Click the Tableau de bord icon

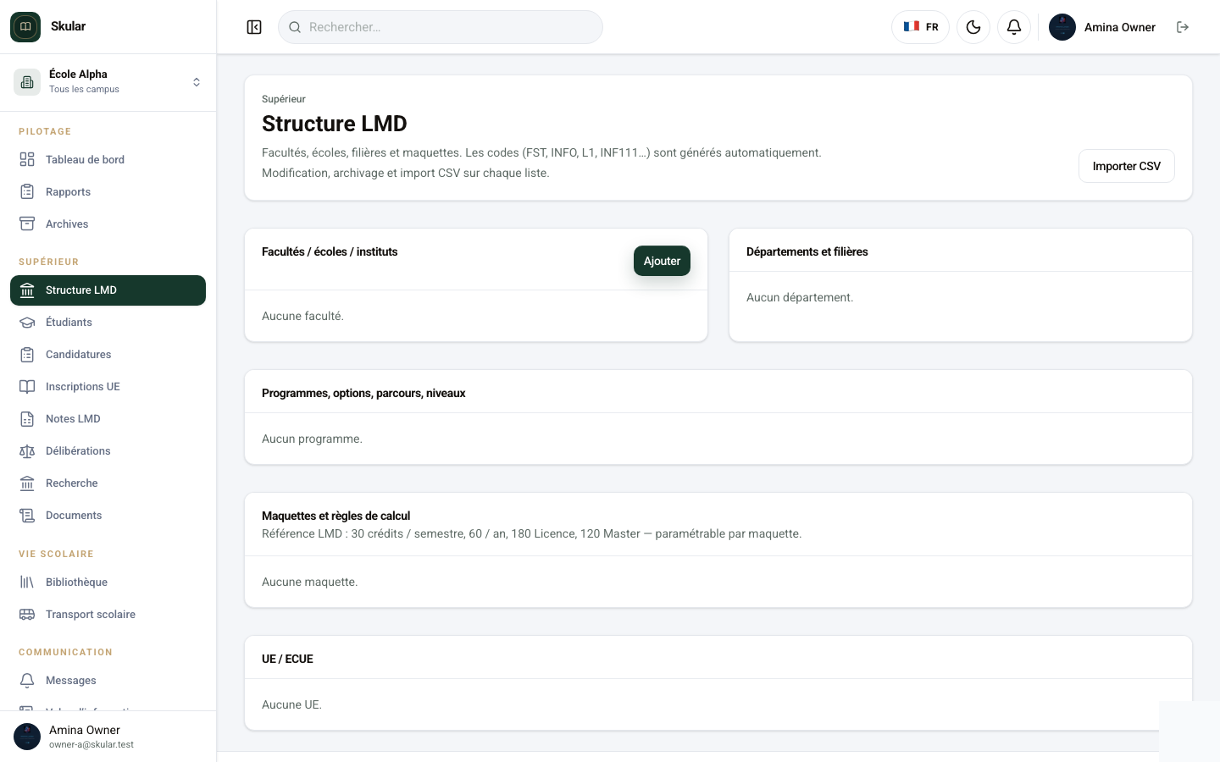[x=27, y=159]
